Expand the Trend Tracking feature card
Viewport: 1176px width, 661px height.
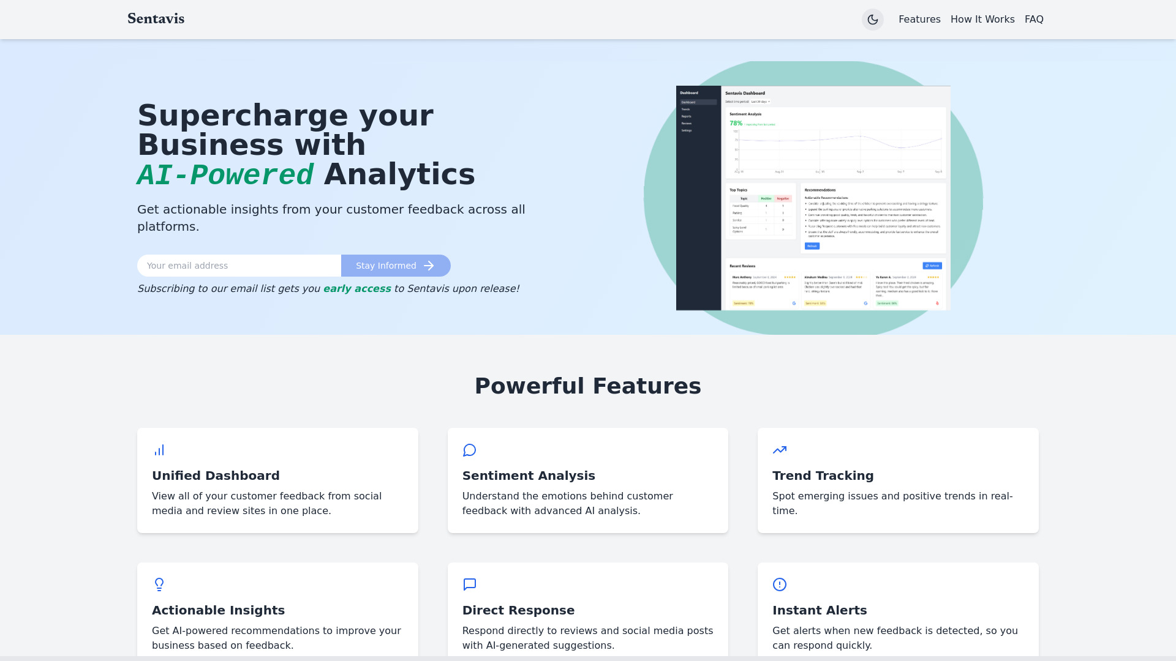click(898, 480)
